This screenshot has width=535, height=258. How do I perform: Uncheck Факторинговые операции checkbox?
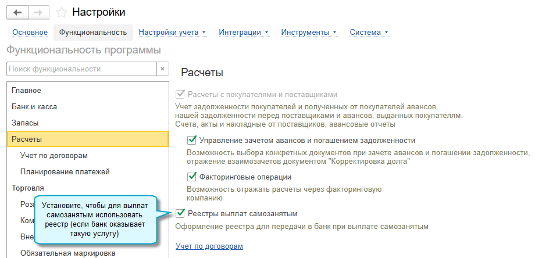(x=192, y=177)
